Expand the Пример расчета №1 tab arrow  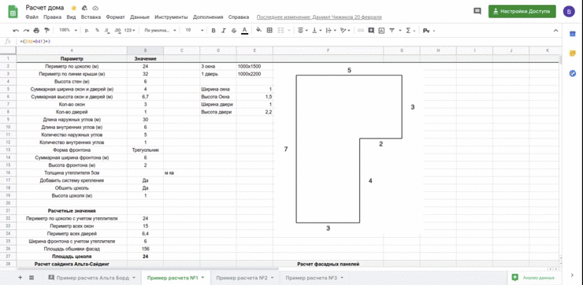click(x=203, y=278)
